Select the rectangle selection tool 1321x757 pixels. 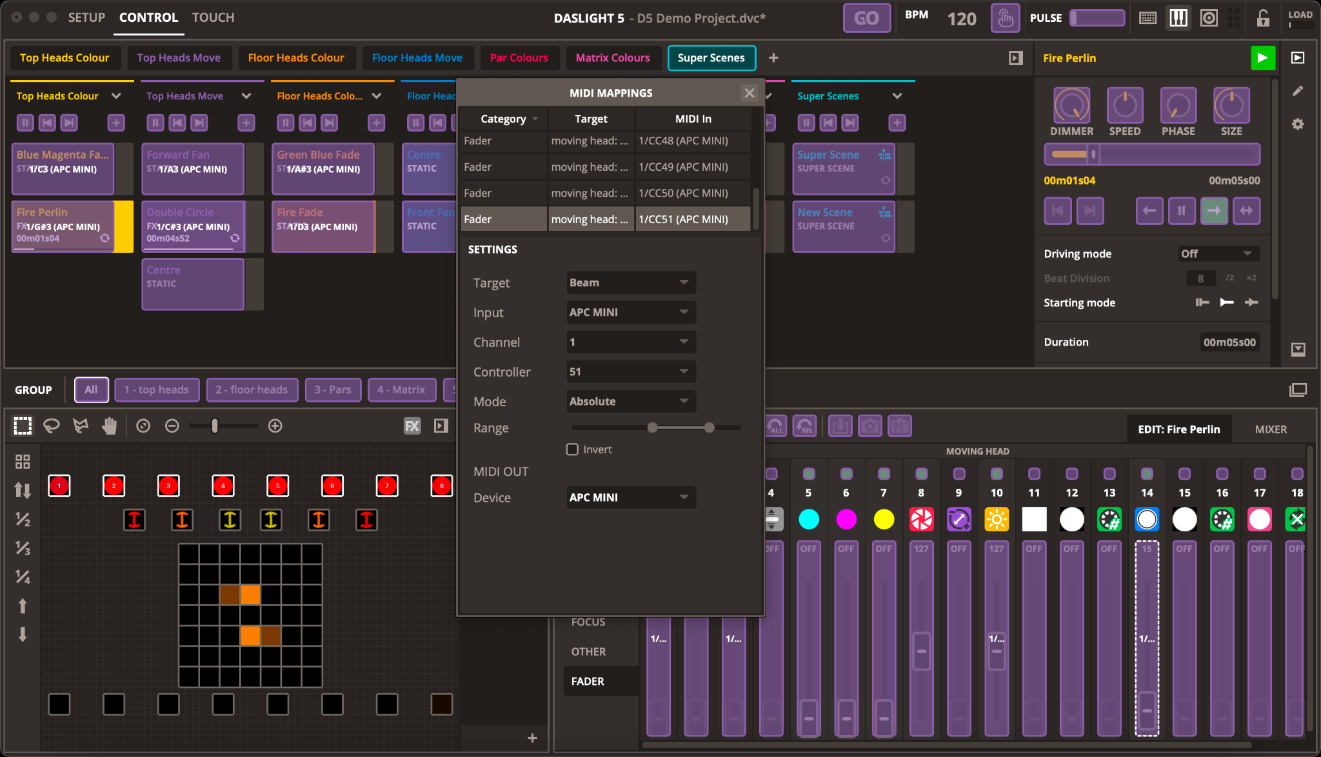pos(23,426)
